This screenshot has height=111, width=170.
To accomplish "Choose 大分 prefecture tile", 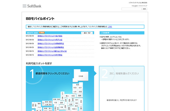I will [39, 107].
